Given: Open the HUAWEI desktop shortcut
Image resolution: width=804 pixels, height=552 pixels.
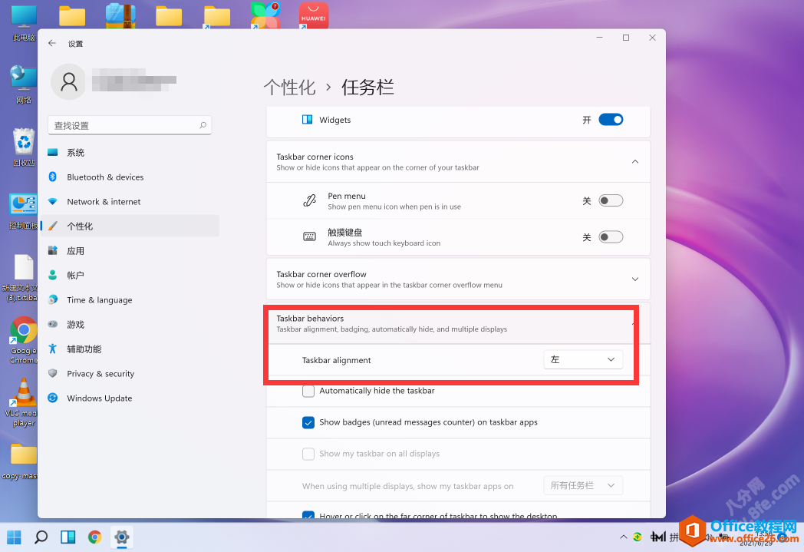Looking at the screenshot, I should [x=313, y=15].
